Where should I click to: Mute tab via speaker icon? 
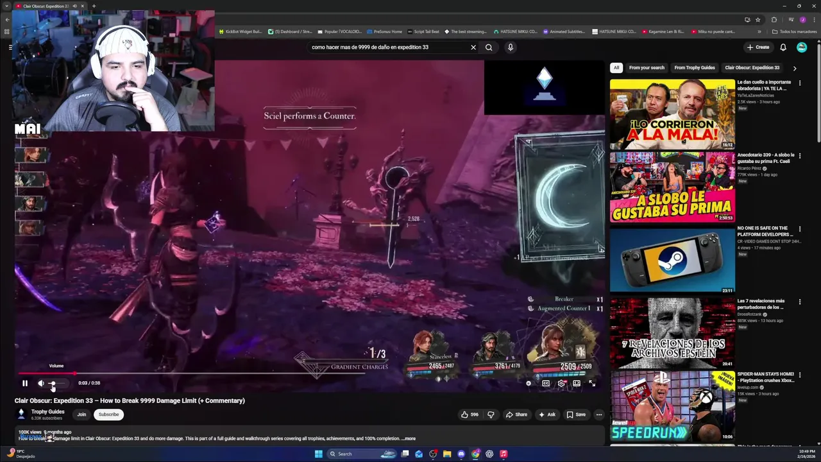pos(74,6)
